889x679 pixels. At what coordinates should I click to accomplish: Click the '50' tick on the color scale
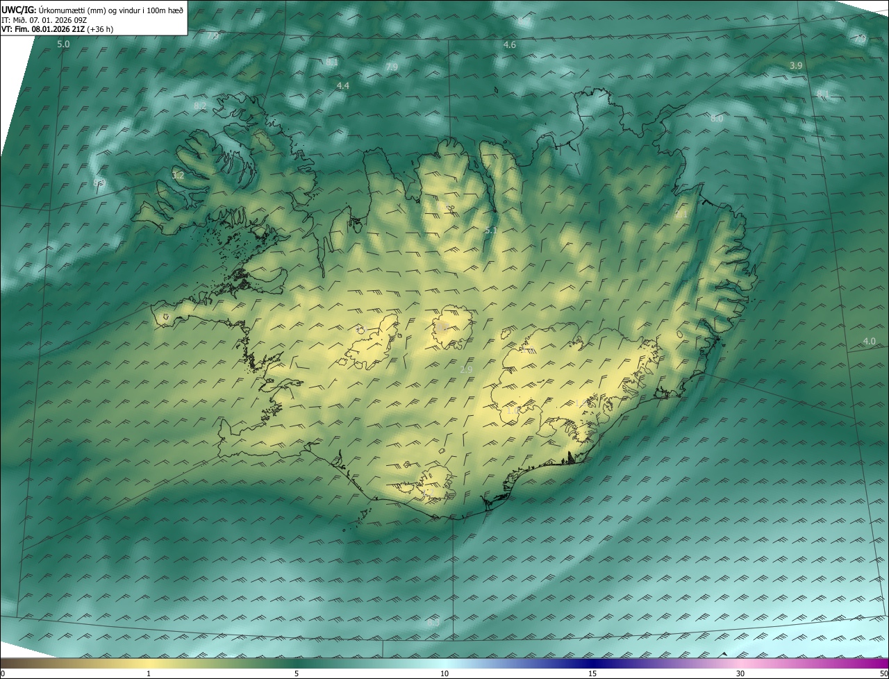tap(883, 673)
